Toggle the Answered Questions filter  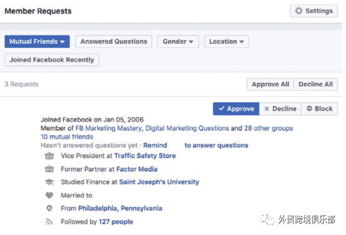[x=114, y=41]
